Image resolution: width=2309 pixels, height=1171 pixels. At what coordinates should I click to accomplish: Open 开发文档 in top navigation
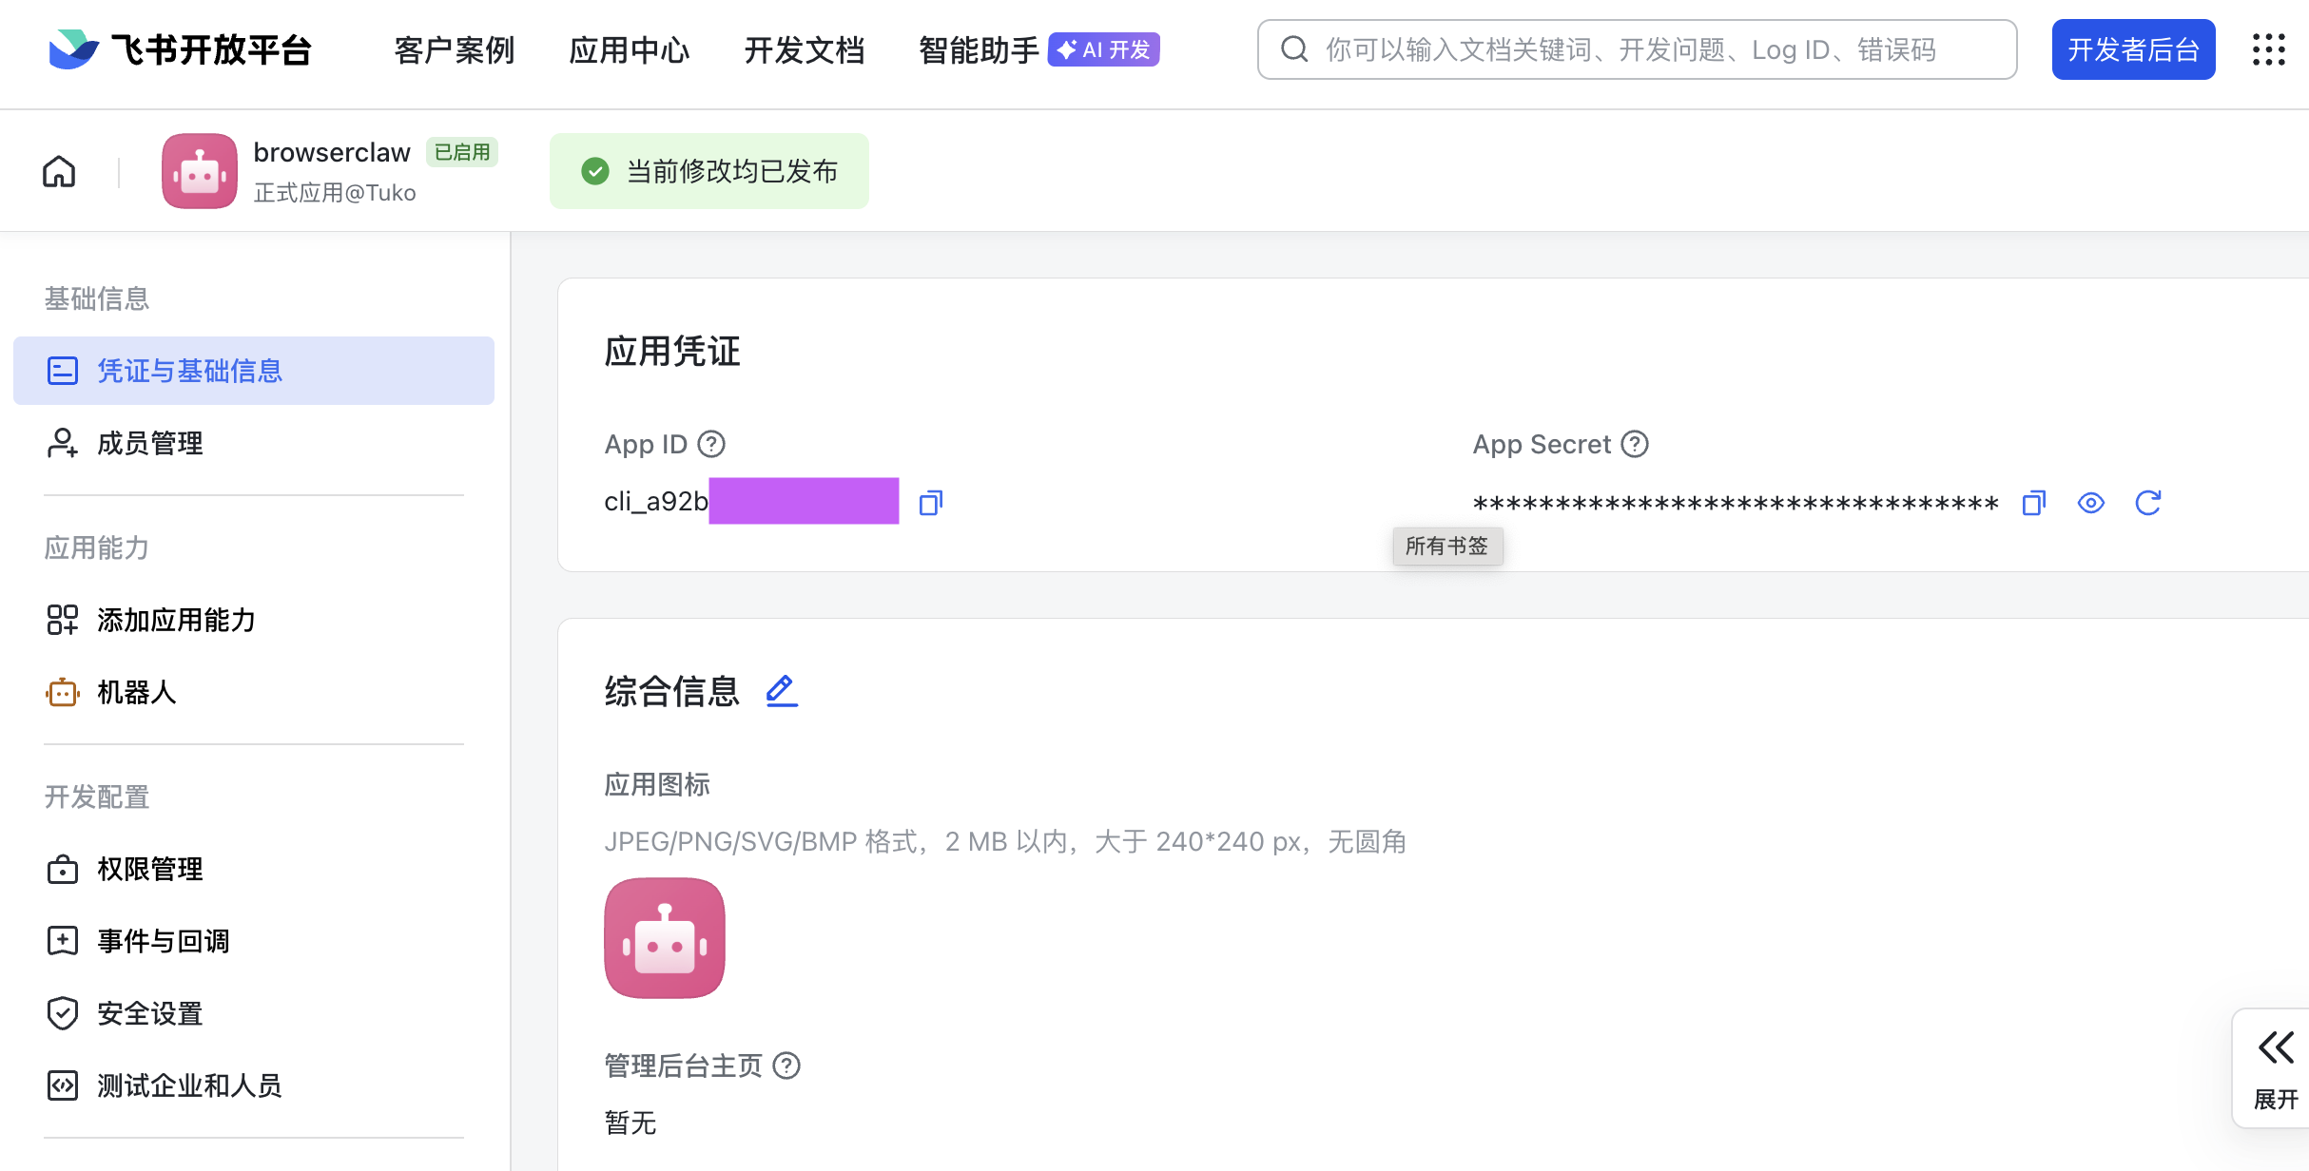click(805, 49)
